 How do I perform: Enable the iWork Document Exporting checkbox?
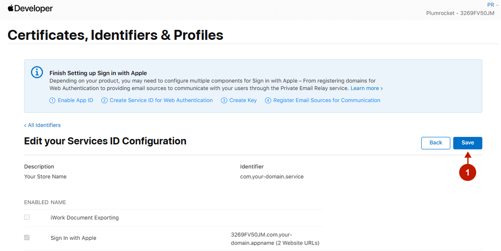pos(27,217)
